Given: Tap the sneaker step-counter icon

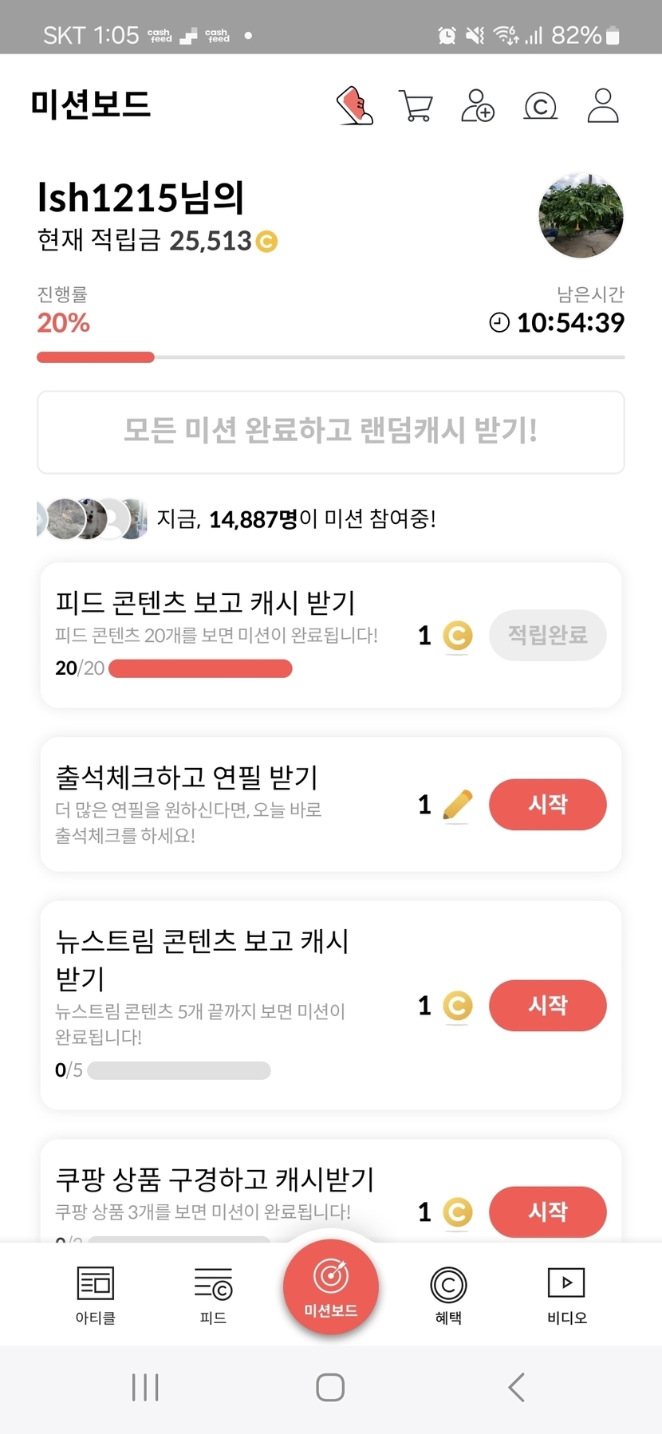Looking at the screenshot, I should [355, 106].
